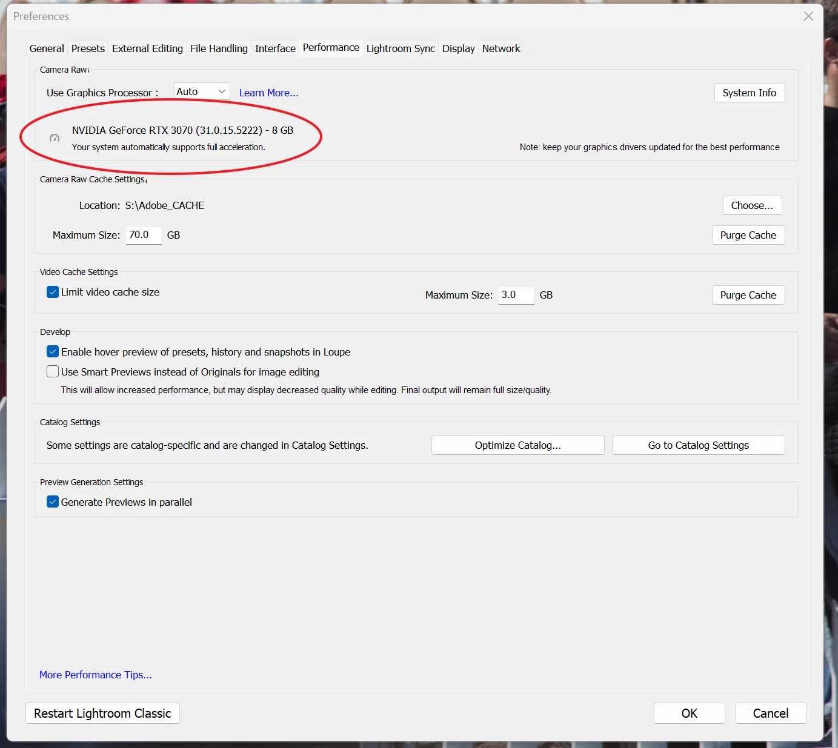Click 'Your system automatically supports full acceleration' text
This screenshot has height=748, width=838.
click(x=168, y=147)
